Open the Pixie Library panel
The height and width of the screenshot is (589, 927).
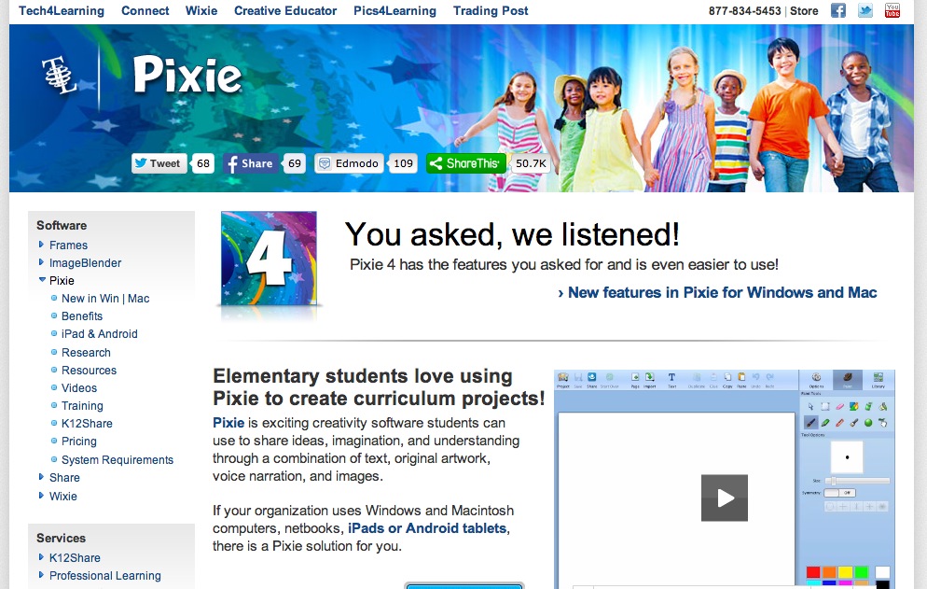click(877, 375)
